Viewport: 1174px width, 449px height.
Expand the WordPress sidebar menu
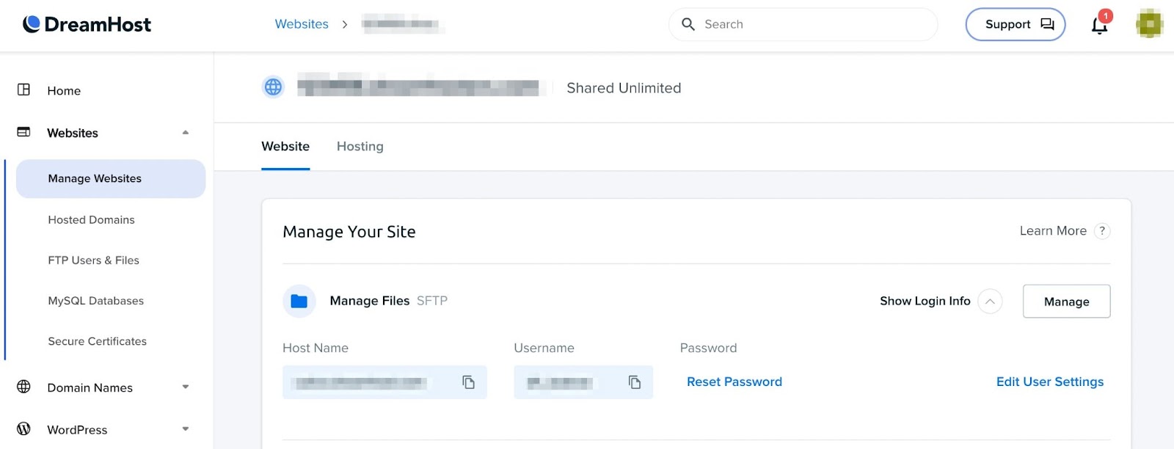click(186, 429)
